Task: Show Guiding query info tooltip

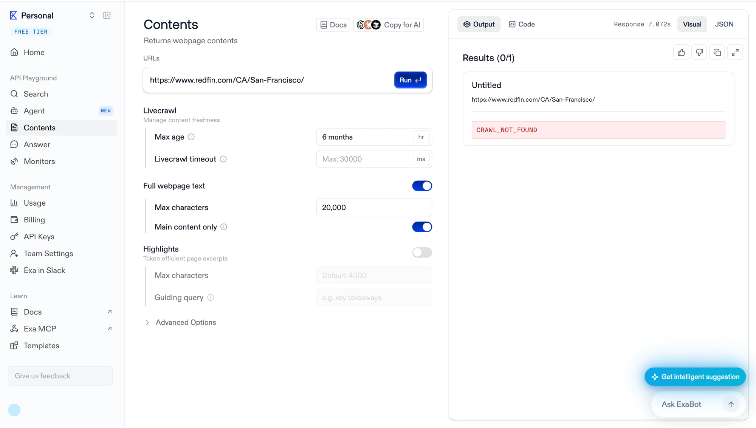Action: click(x=211, y=298)
